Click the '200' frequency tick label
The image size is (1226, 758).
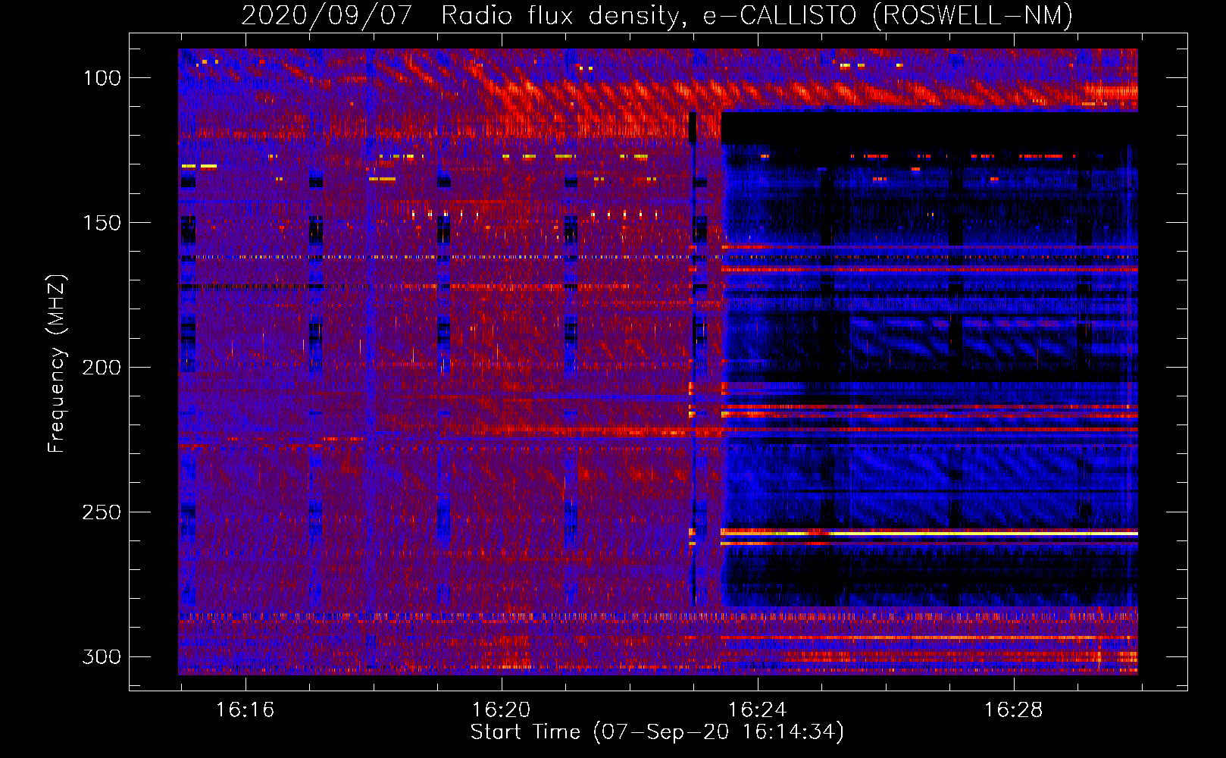click(x=102, y=368)
